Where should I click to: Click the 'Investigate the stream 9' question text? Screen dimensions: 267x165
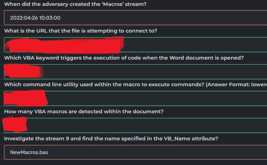click(111, 138)
